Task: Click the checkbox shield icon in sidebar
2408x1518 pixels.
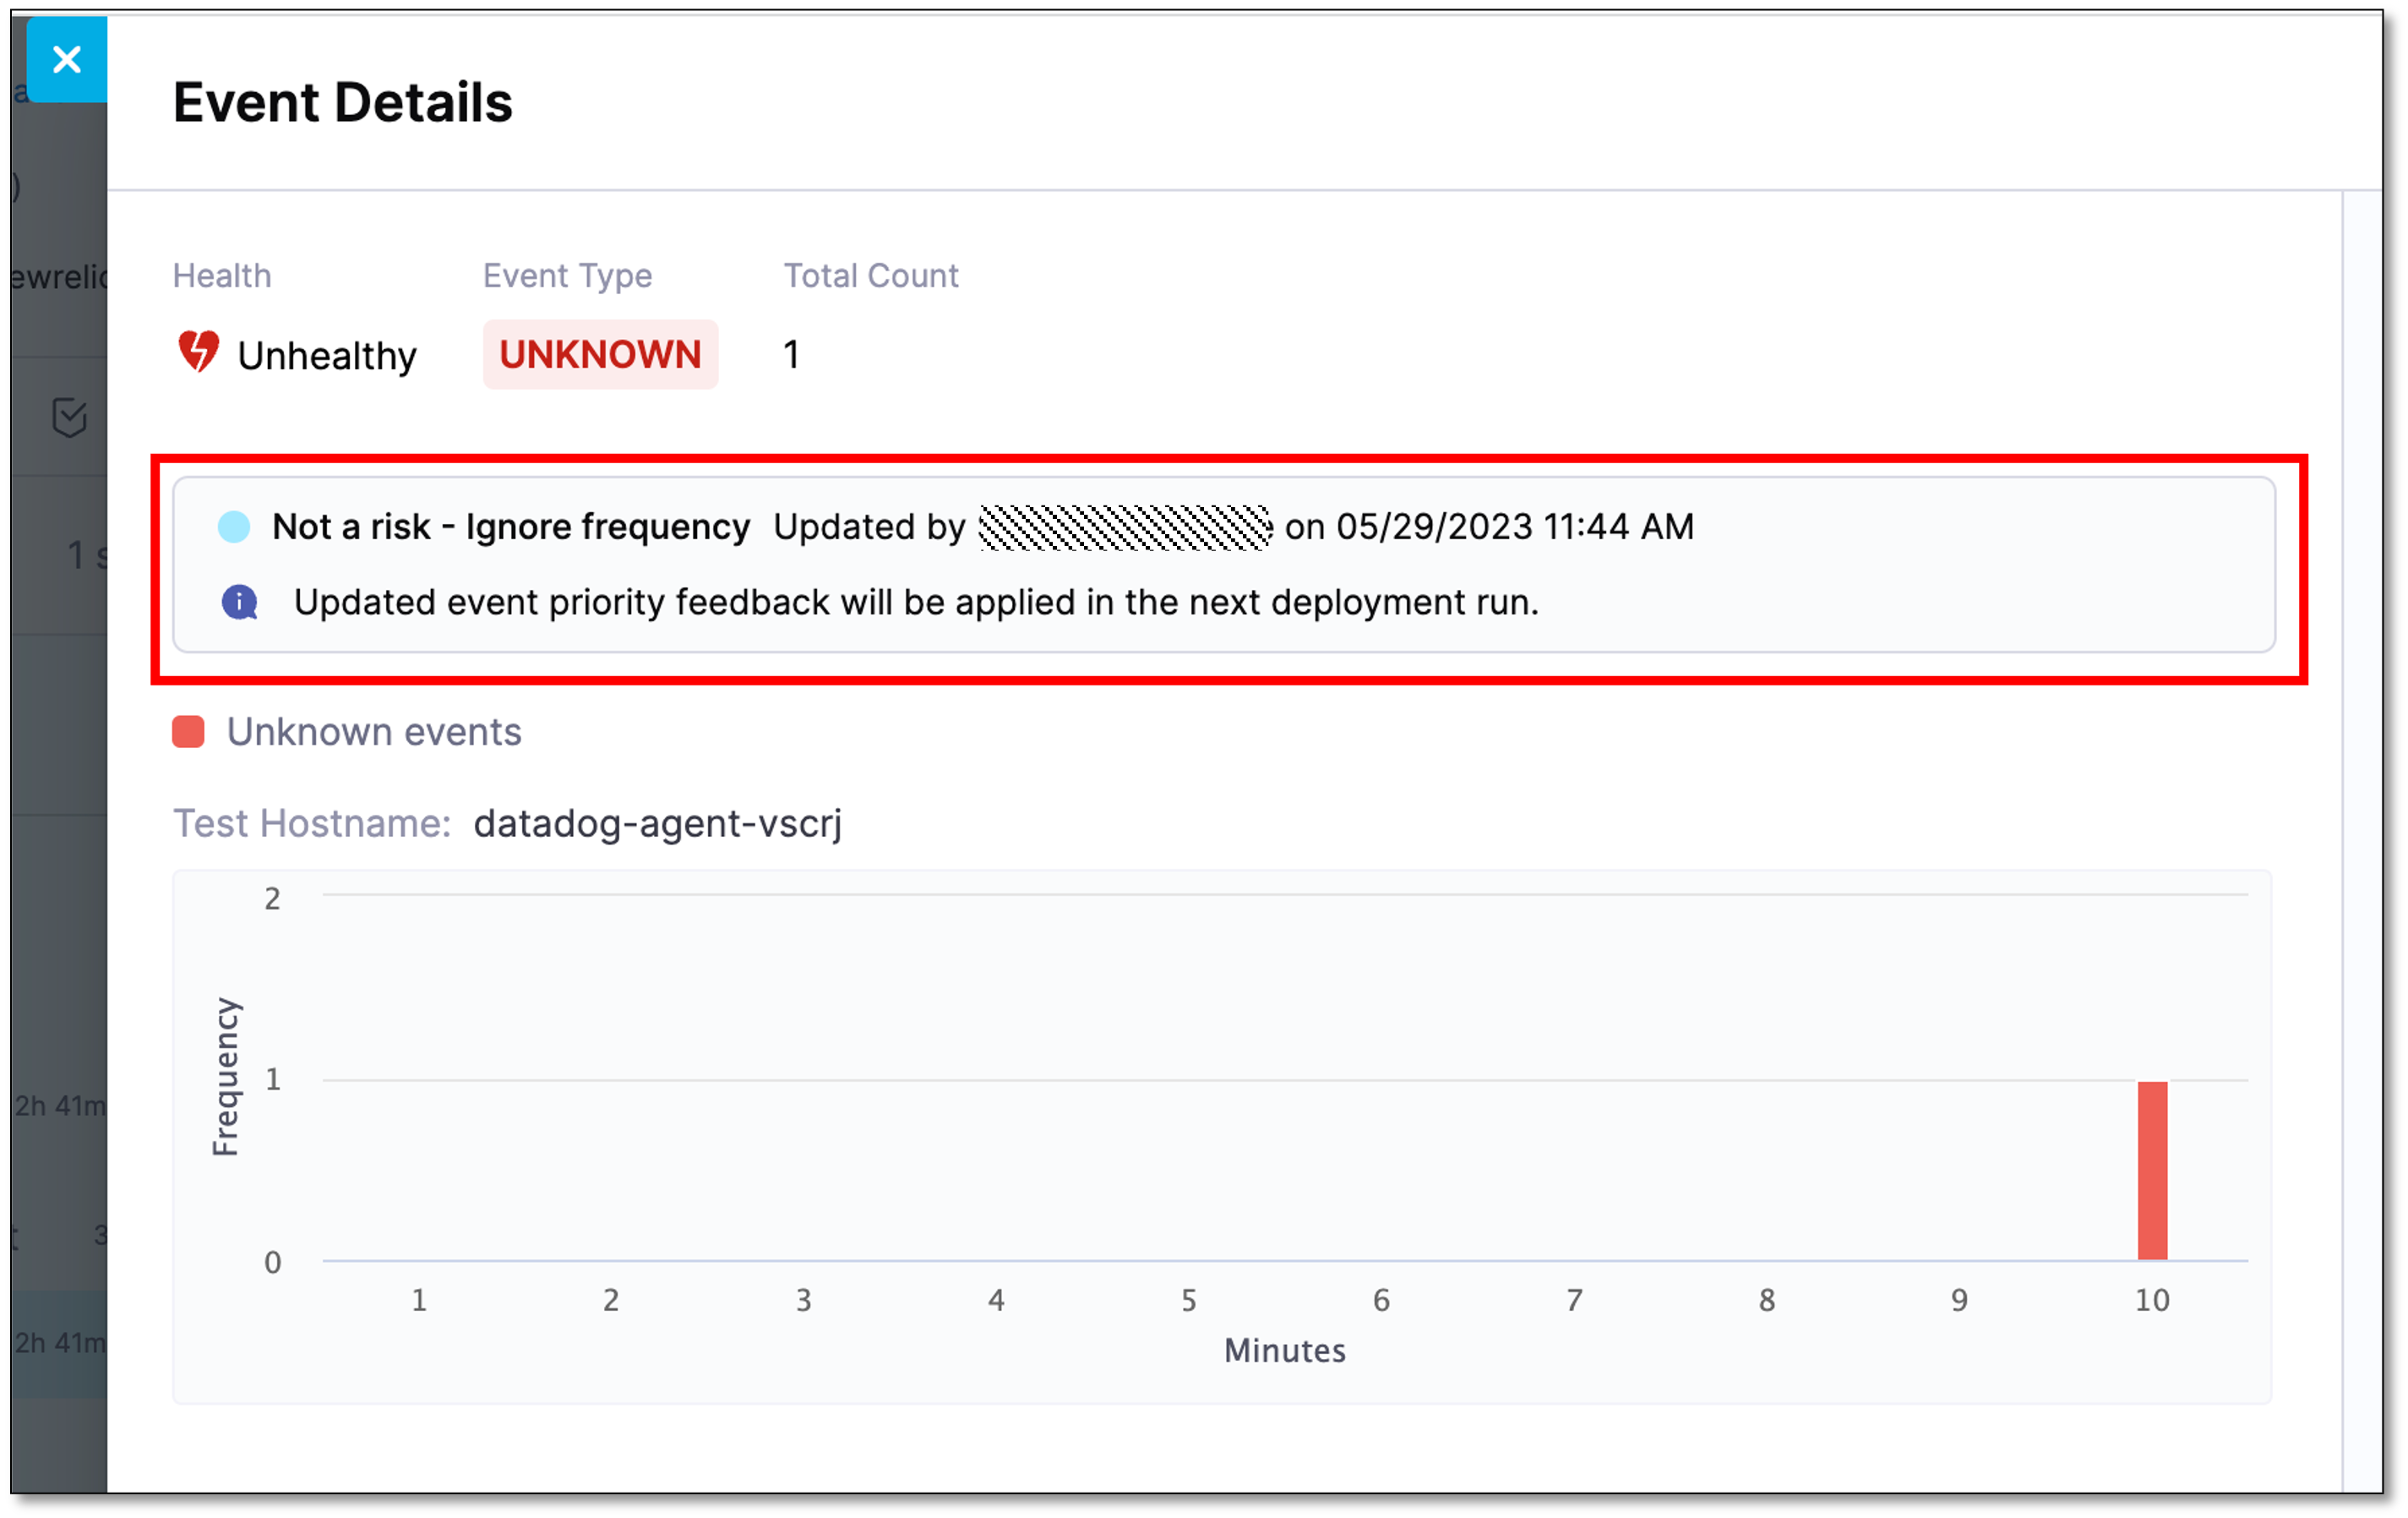Action: pyautogui.click(x=69, y=418)
